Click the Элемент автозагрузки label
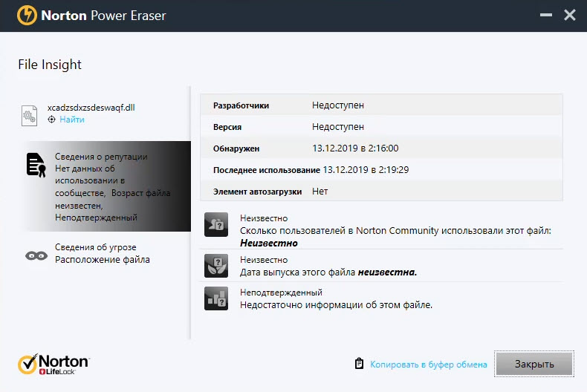 [257, 192]
